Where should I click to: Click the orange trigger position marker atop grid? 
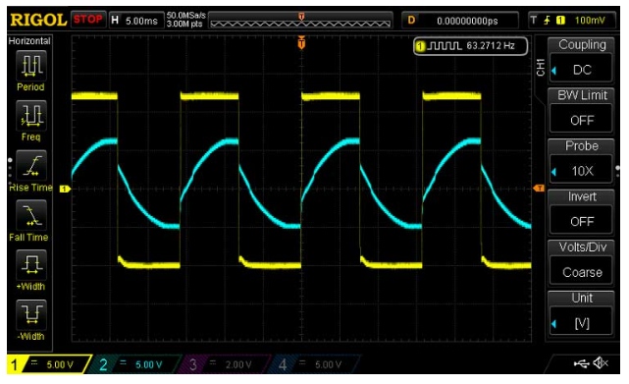click(301, 42)
